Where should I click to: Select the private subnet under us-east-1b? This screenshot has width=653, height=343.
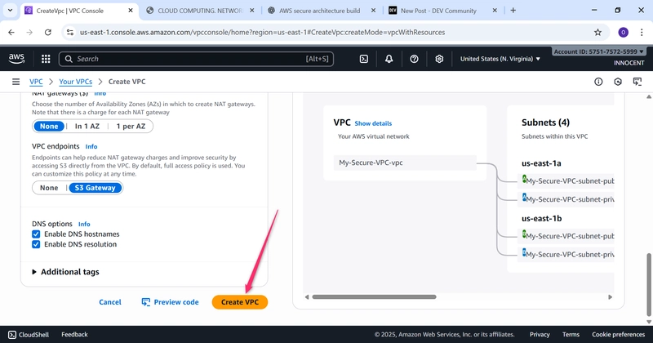[x=566, y=254]
